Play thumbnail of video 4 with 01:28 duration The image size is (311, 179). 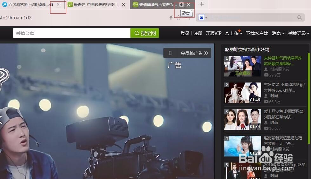(242, 146)
